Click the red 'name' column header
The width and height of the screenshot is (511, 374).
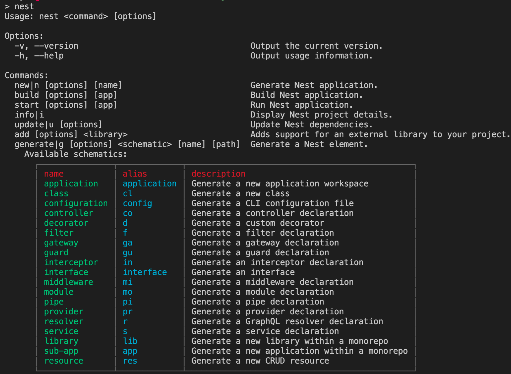click(54, 174)
